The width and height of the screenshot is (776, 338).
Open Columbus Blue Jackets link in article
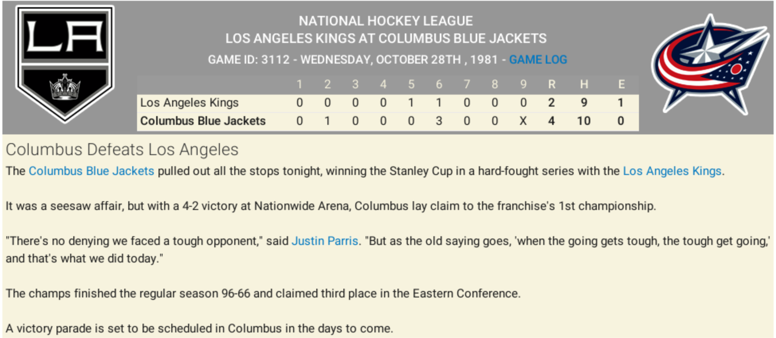click(91, 171)
